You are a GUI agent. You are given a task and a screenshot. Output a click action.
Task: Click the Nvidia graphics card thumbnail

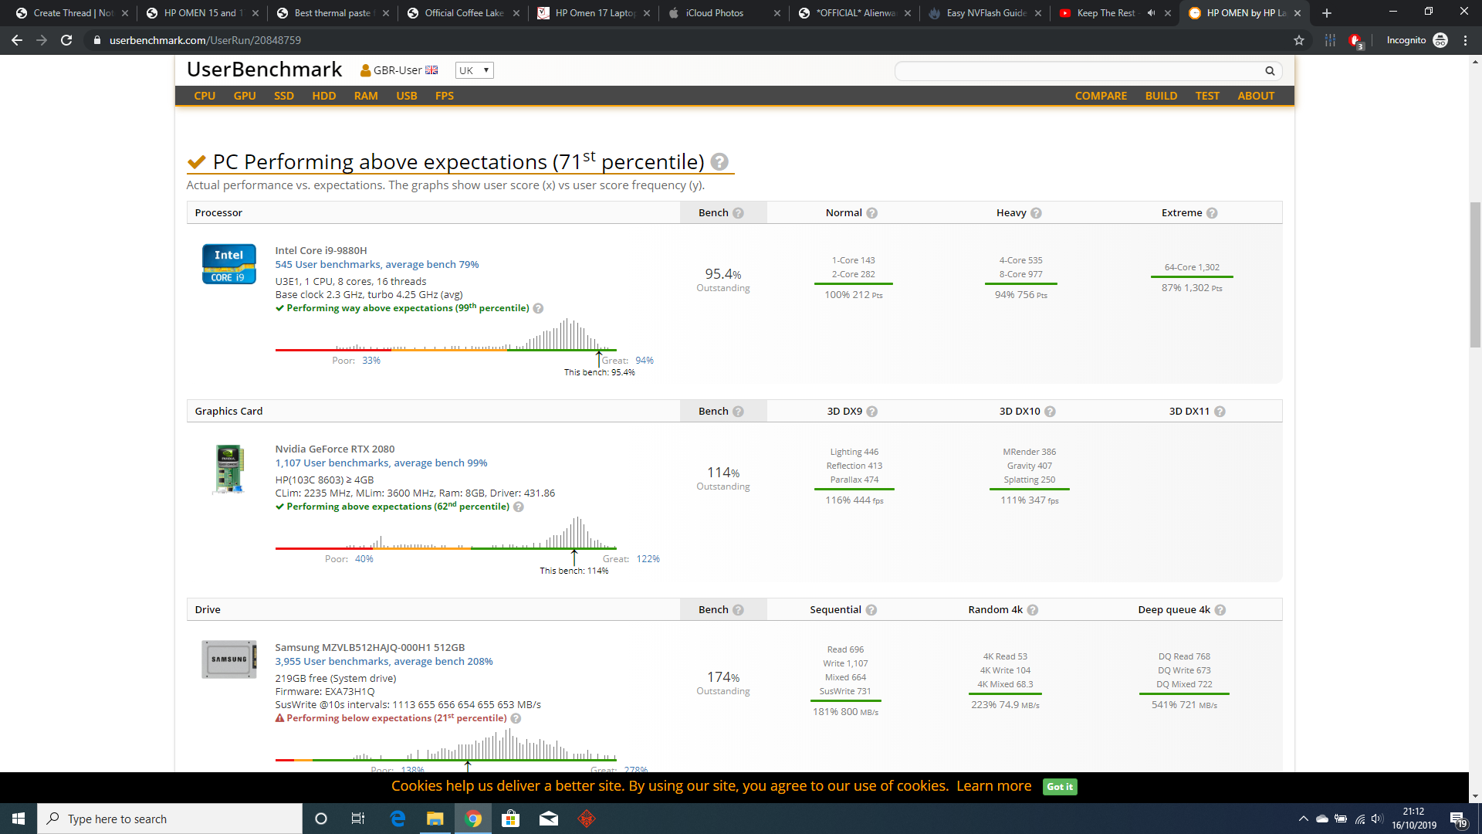click(x=229, y=469)
